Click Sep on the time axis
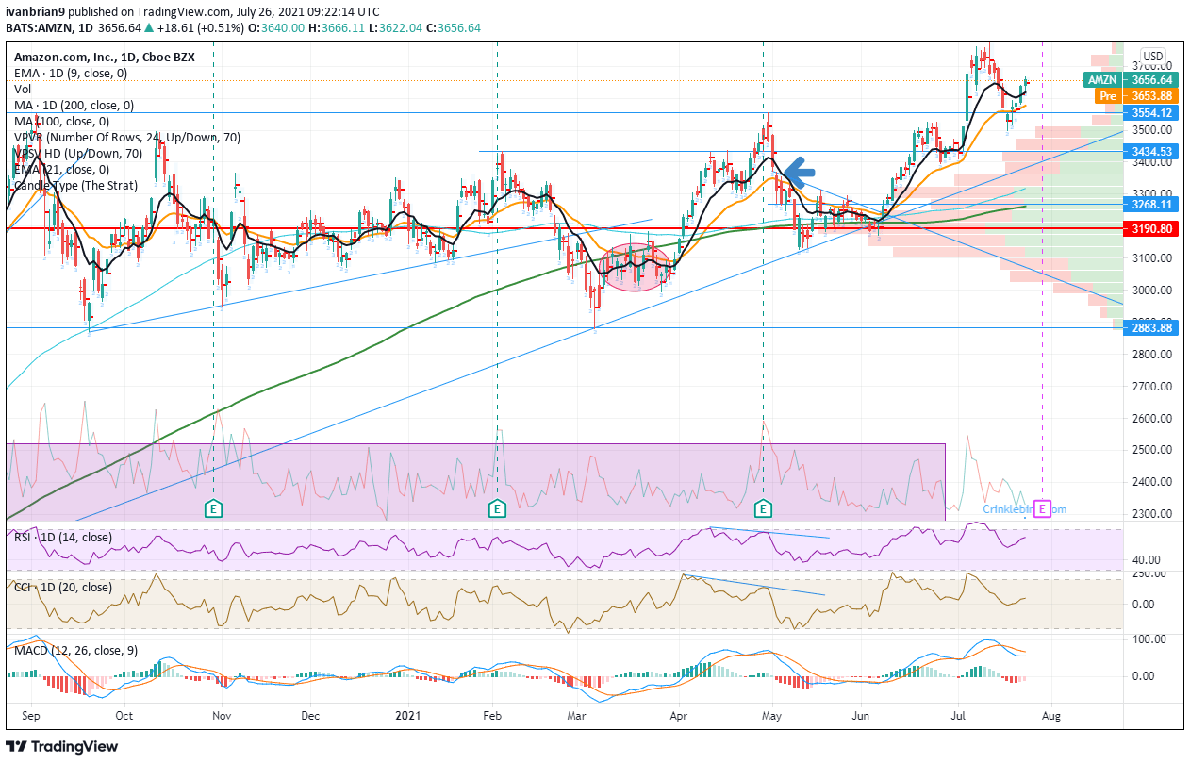The height and width of the screenshot is (764, 1190). coord(29,717)
